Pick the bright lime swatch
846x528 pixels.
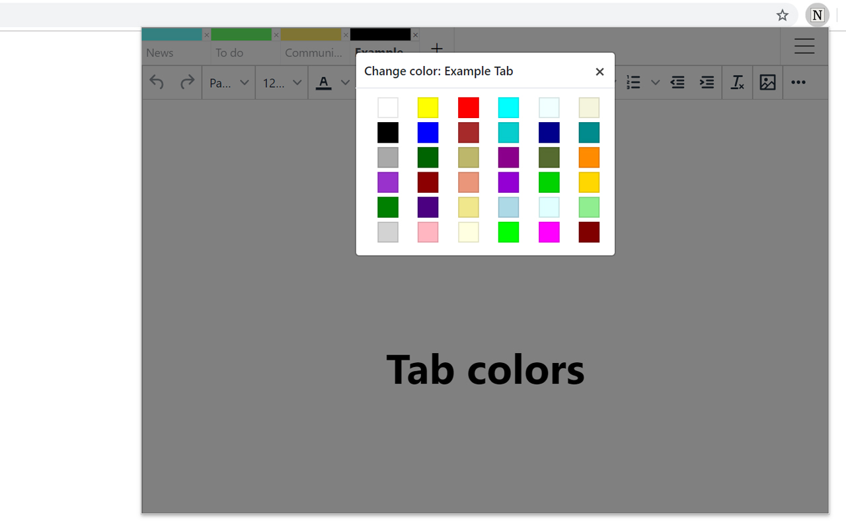pyautogui.click(x=508, y=232)
